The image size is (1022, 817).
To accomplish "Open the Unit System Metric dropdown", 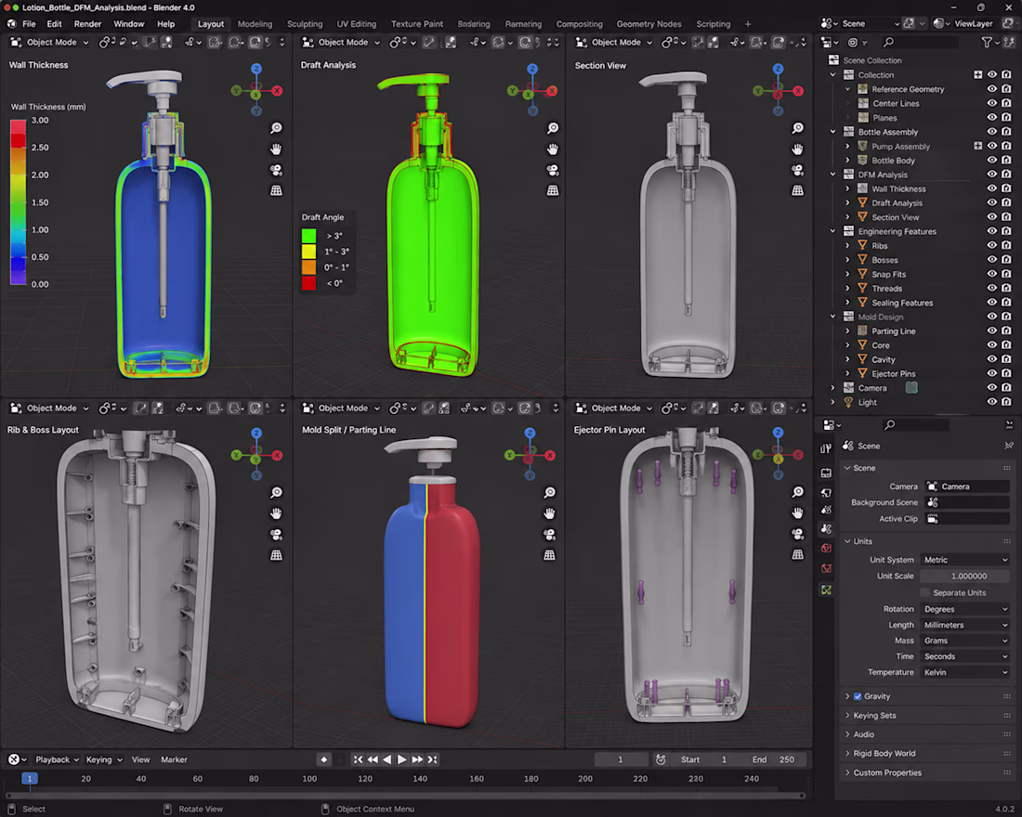I will tap(964, 560).
